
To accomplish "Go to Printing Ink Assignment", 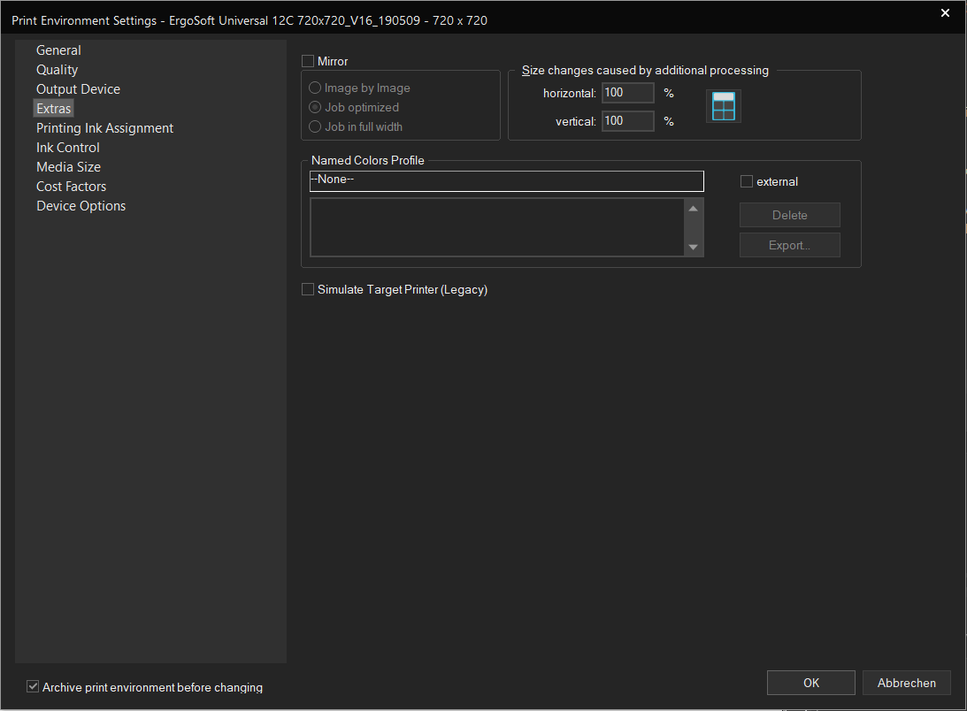I will (105, 128).
